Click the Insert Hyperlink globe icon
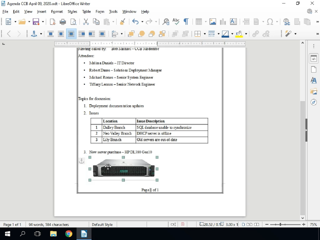Viewport: 320px width, 240px height. [x=287, y=22]
